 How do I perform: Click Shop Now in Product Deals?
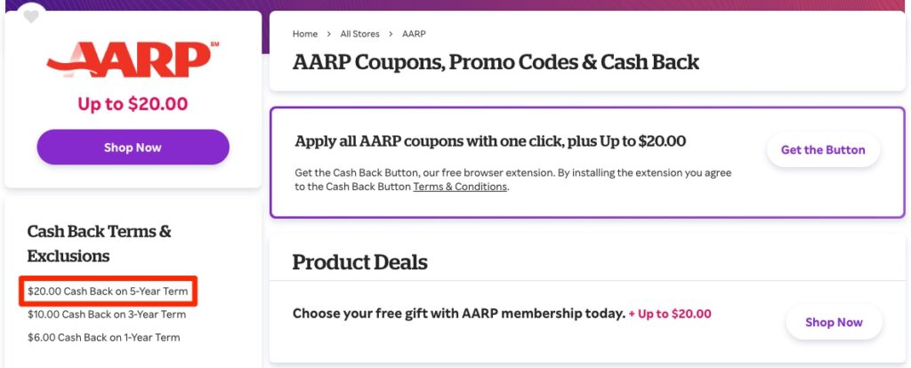834,322
